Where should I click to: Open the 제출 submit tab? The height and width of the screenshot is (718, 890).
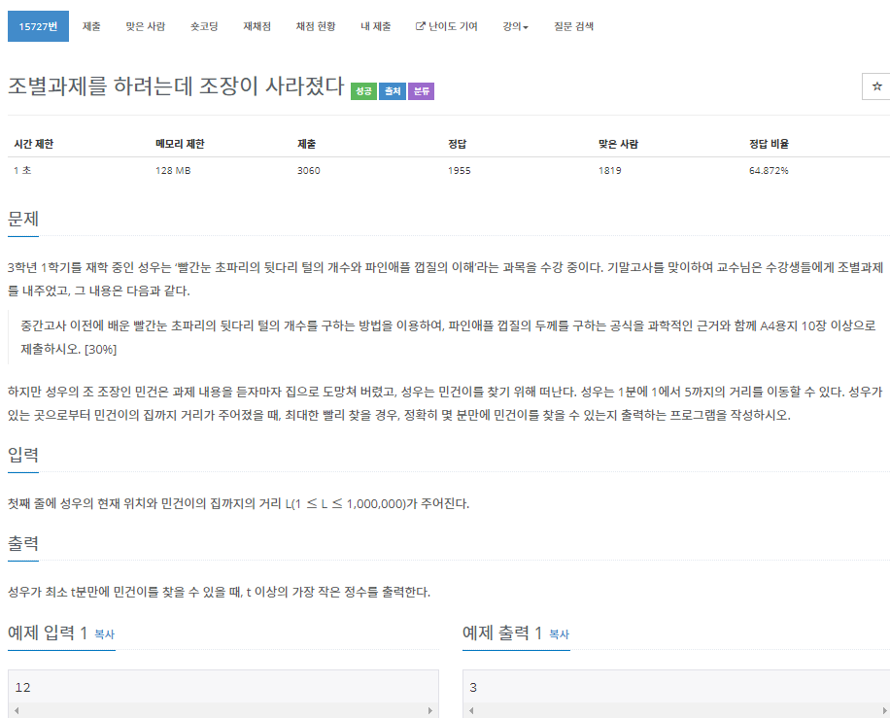[x=91, y=26]
